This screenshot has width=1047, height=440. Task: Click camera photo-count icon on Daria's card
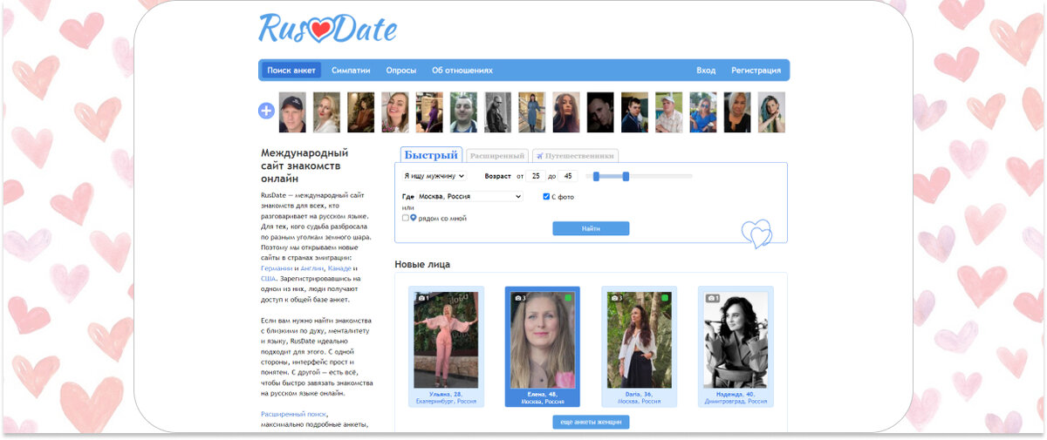(x=615, y=298)
